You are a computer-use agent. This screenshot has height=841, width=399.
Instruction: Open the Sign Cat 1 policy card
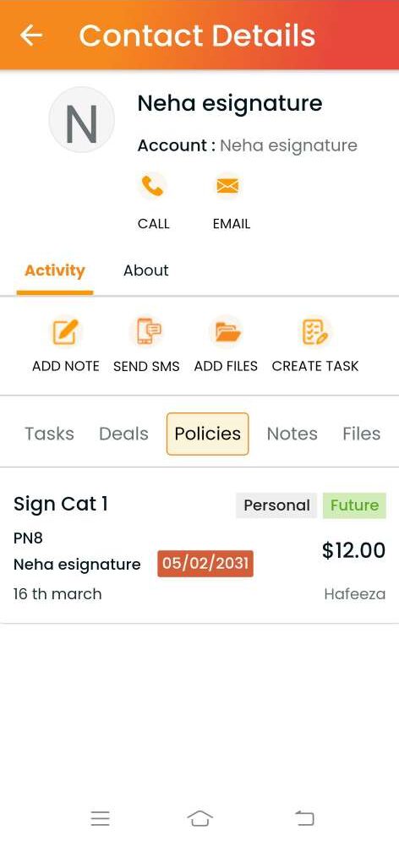coord(199,546)
